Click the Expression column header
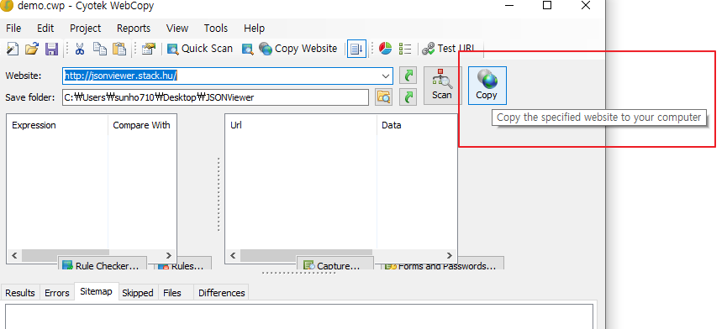This screenshot has width=727, height=329. (57, 125)
